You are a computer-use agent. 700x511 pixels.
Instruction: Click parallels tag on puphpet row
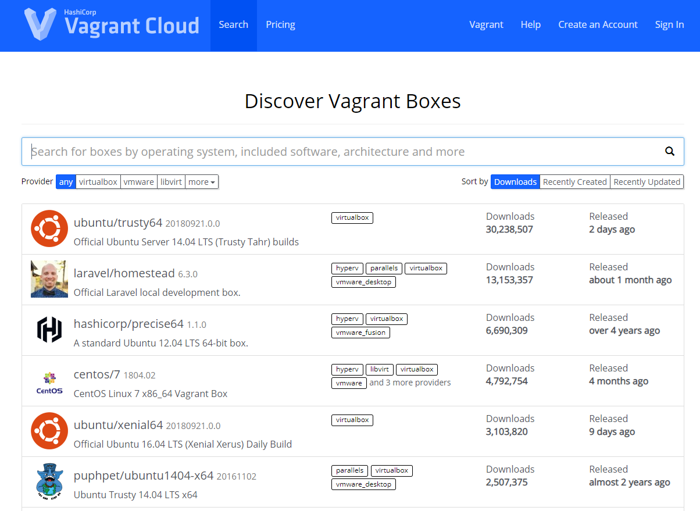click(351, 471)
